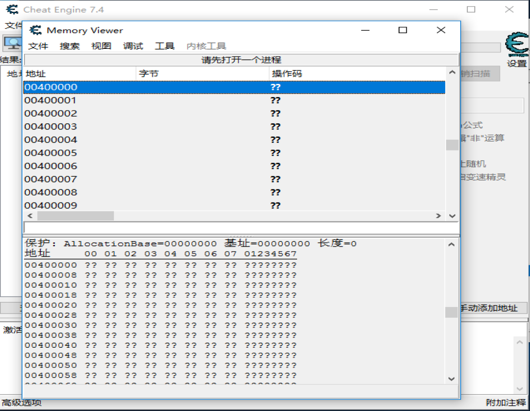Click hex dump row 00400058
This screenshot has width=530, height=411.
tap(161, 375)
